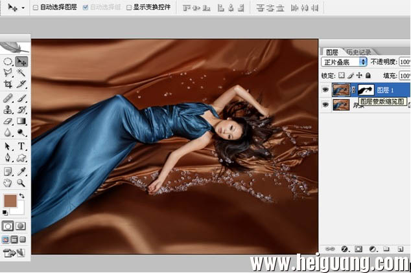Select 图层 1 image thumbnail
Image resolution: width=411 pixels, height=273 pixels.
[341, 90]
